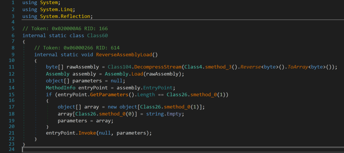Image resolution: width=344 pixels, height=153 pixels.
Task: Click Class26 on line 17
Action: pyautogui.click(x=150, y=107)
